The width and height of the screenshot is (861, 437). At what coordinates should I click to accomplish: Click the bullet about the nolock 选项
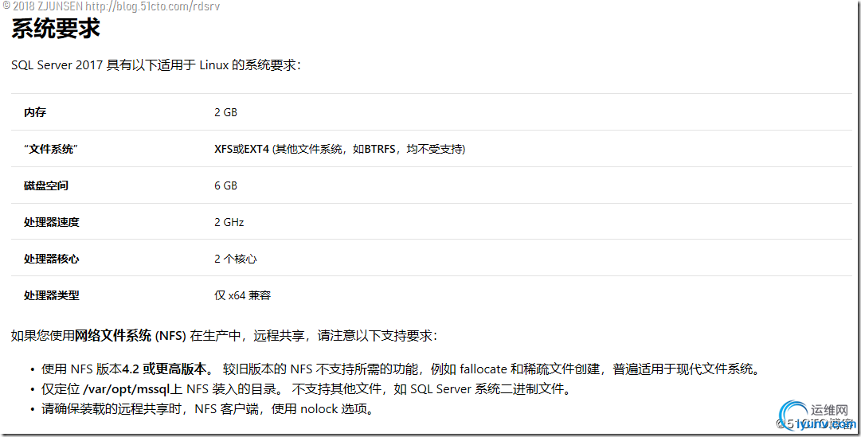click(x=209, y=409)
